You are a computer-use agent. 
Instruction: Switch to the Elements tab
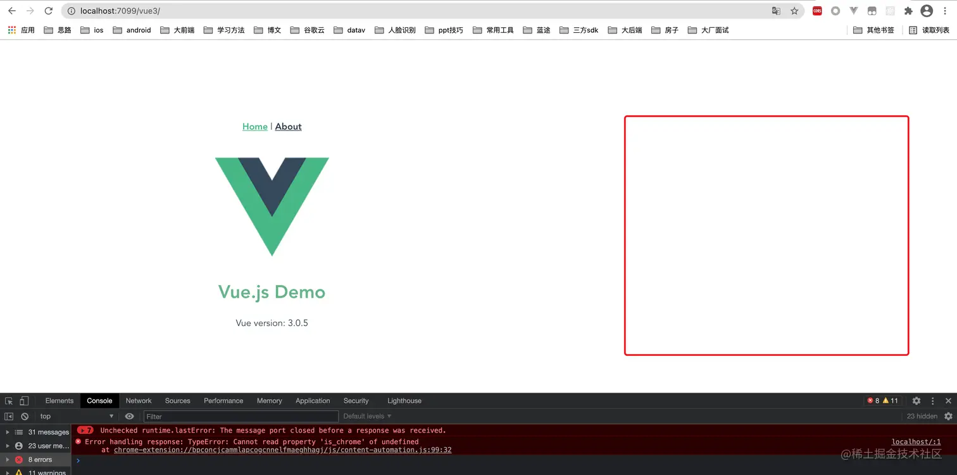coord(59,401)
